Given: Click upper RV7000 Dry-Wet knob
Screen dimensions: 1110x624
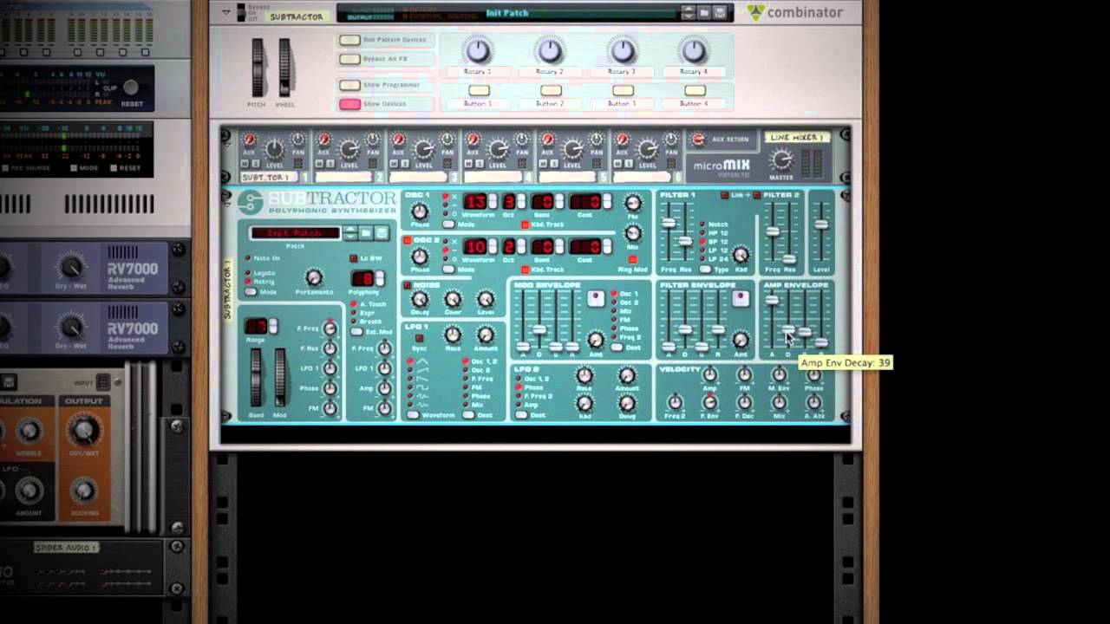Looking at the screenshot, I should point(71,268).
